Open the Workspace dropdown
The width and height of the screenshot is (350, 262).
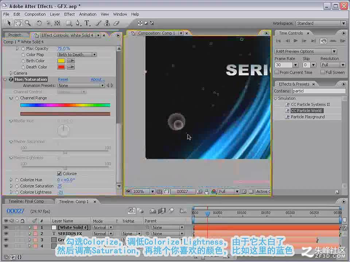[x=321, y=23]
